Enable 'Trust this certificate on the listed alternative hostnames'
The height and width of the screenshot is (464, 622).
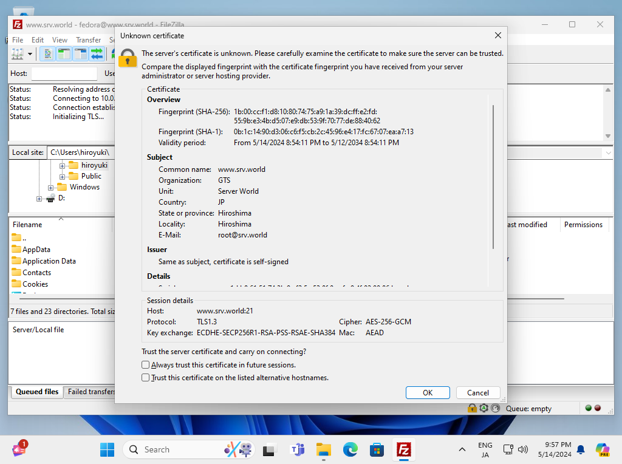pyautogui.click(x=146, y=378)
